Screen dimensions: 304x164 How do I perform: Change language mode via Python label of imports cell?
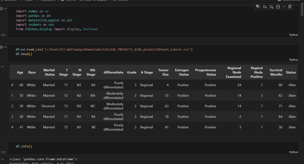(x=293, y=35)
